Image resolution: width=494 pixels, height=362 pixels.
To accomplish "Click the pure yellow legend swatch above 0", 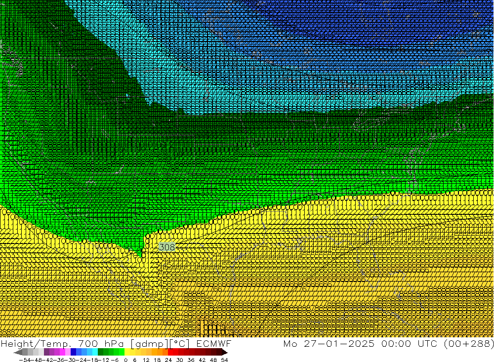I will (127, 352).
